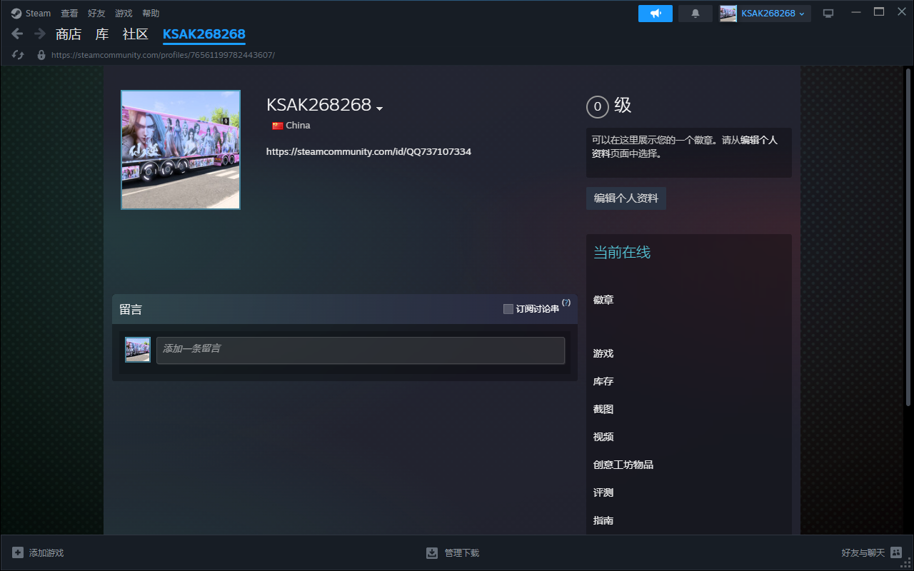Image resolution: width=914 pixels, height=571 pixels.
Task: Go to the 商店 tab
Action: click(x=69, y=34)
